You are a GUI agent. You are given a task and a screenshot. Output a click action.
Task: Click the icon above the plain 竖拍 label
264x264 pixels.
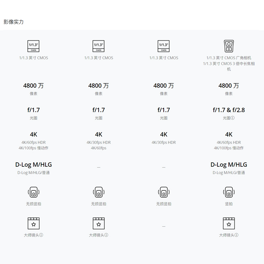click(x=229, y=192)
